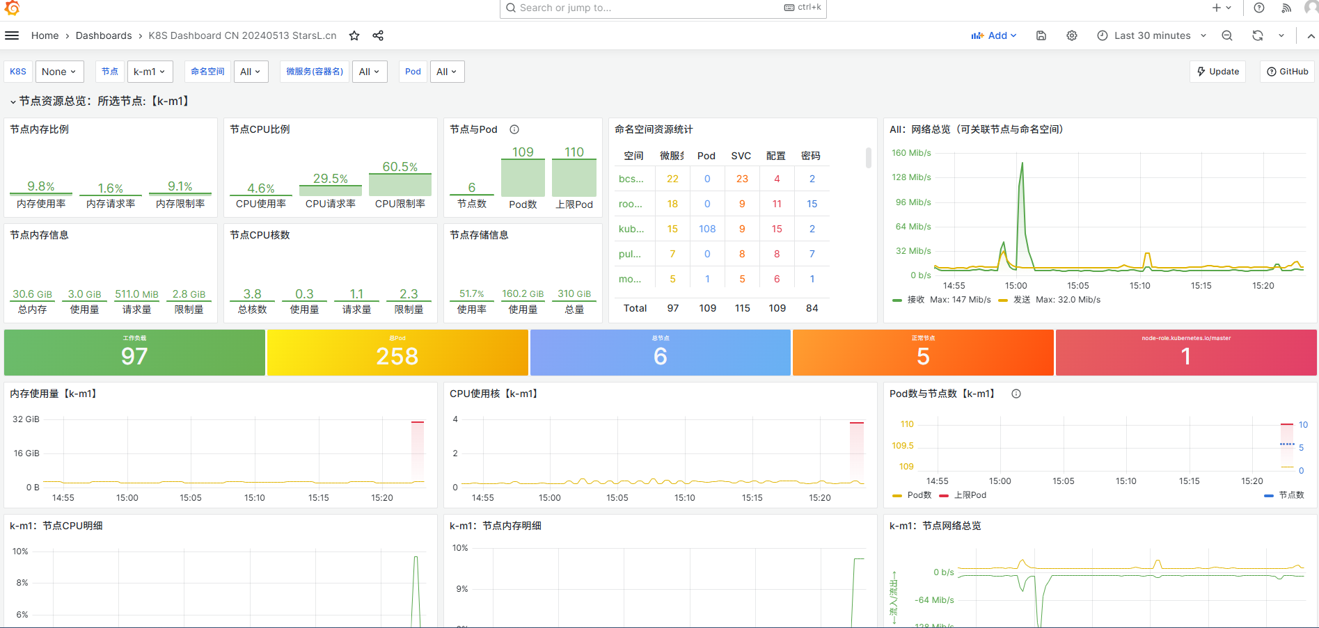Open the plus new-item menu

coord(1222,8)
